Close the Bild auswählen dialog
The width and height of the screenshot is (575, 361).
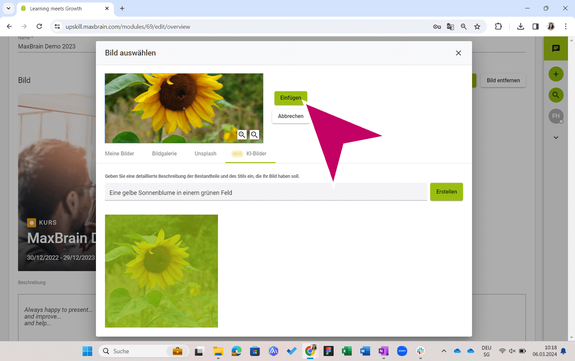(x=458, y=53)
